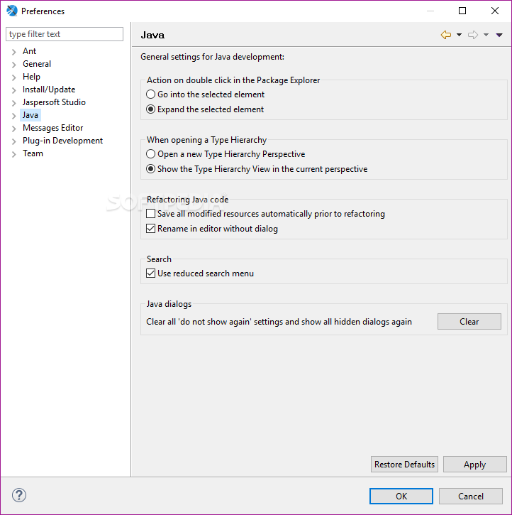Expand the Help tree node
The width and height of the screenshot is (512, 515).
(x=13, y=77)
